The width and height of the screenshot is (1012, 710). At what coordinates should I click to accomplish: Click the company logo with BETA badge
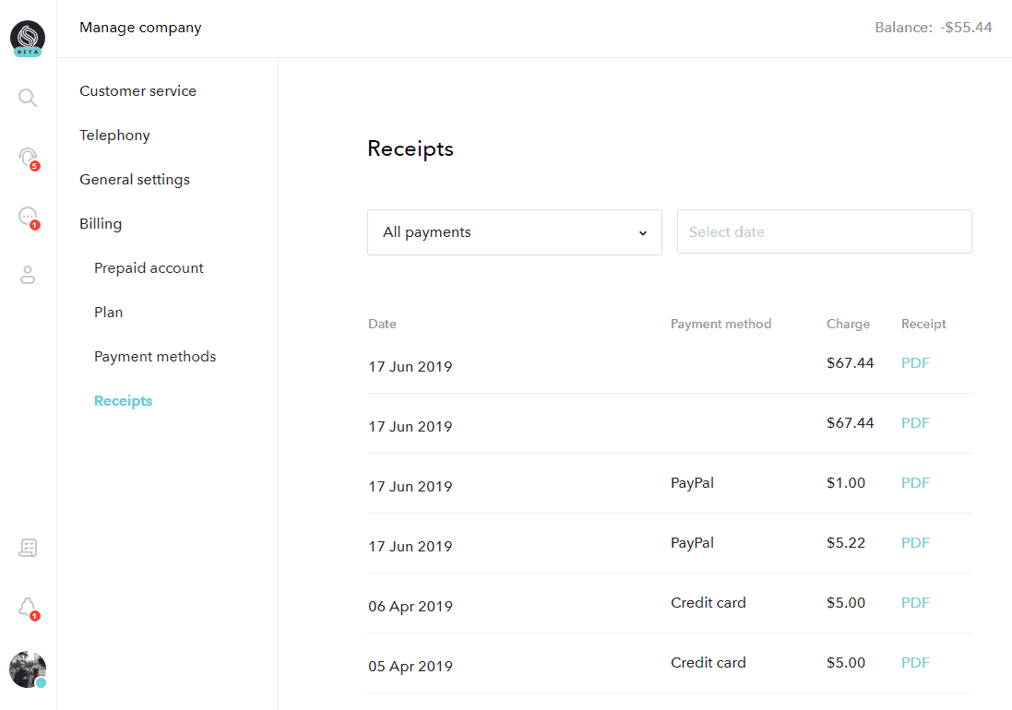[x=28, y=38]
